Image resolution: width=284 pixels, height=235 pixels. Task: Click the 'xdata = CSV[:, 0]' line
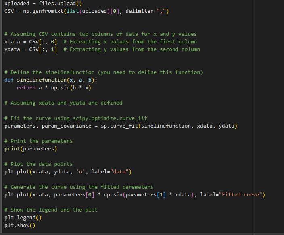(31, 42)
